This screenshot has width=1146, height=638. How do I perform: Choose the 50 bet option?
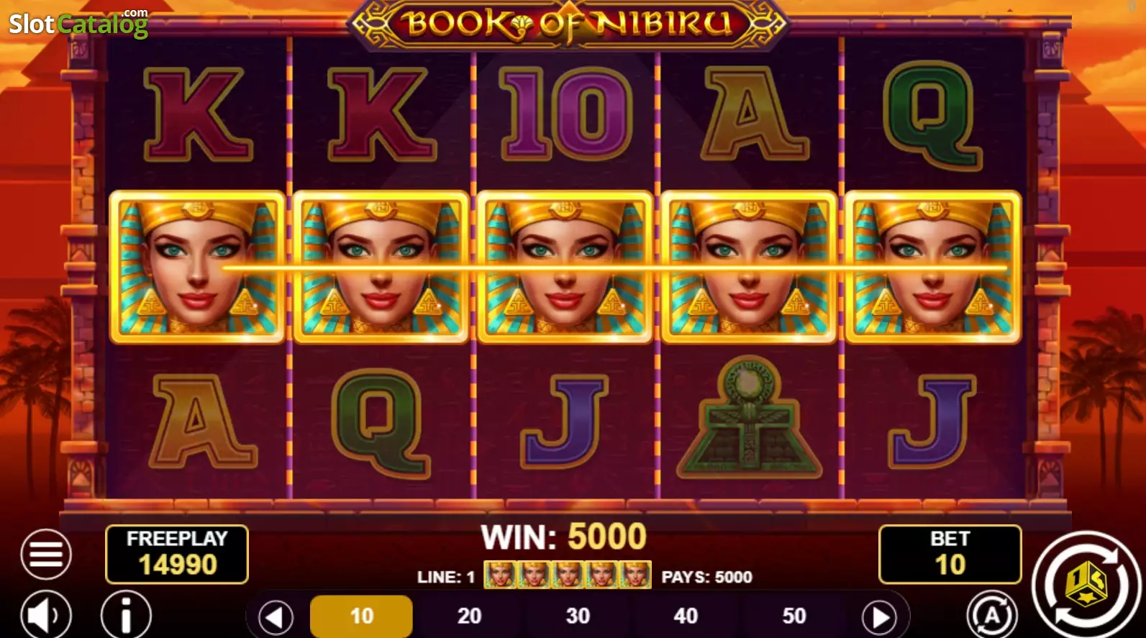tap(794, 616)
